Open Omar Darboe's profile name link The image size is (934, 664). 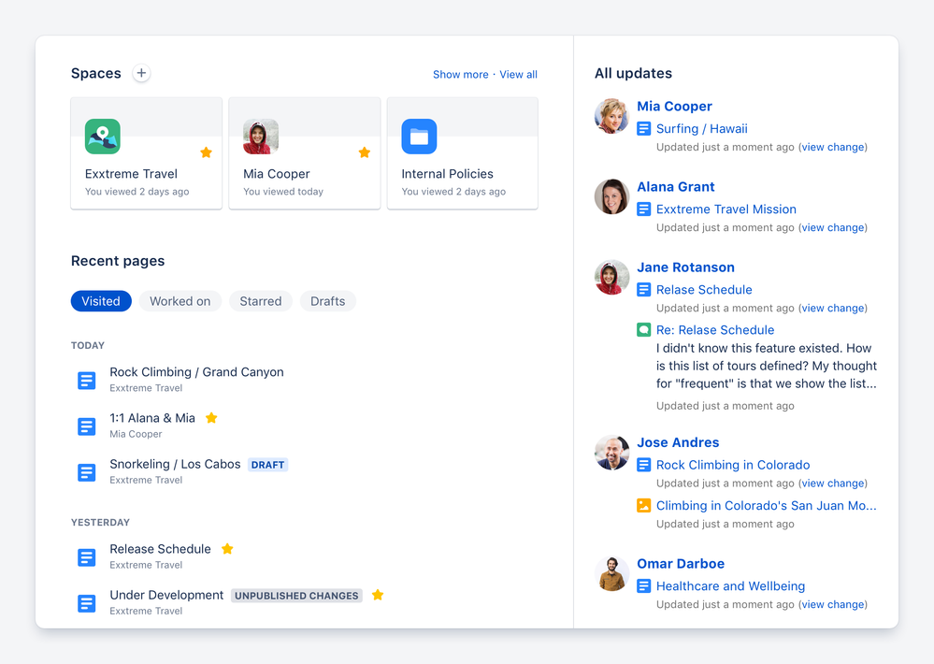[x=681, y=563]
